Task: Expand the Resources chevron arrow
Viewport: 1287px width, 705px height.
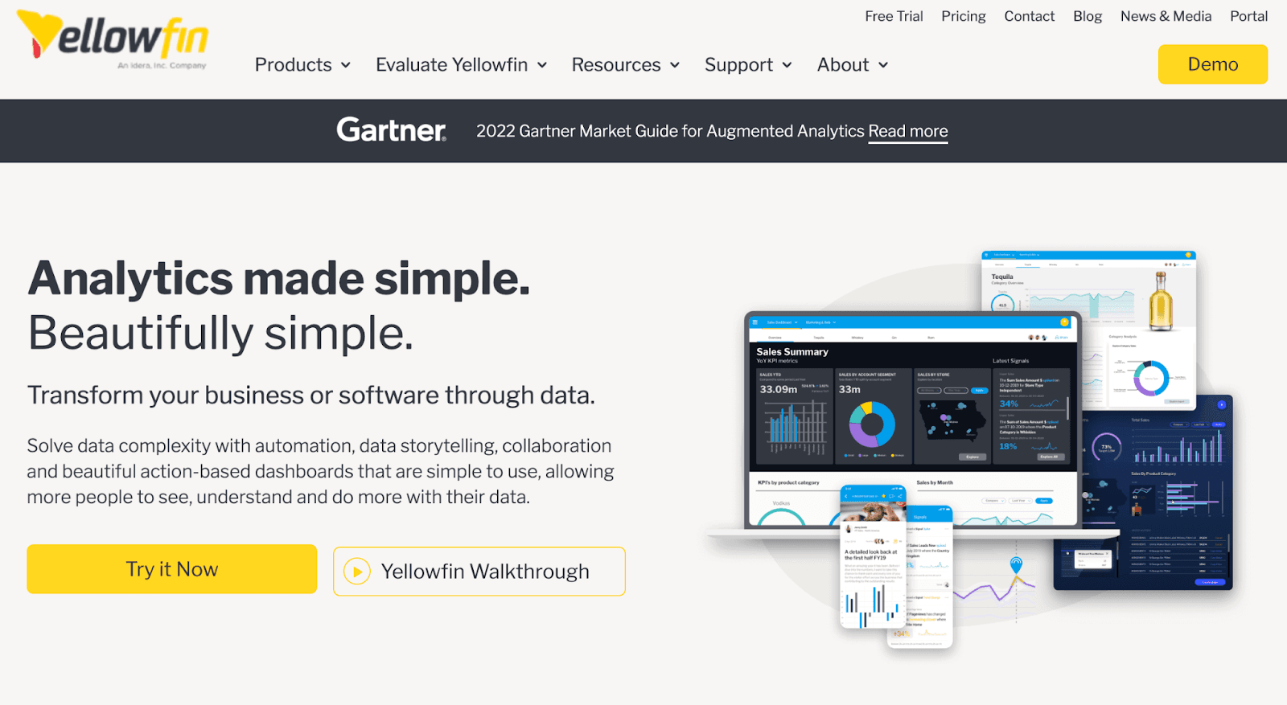Action: pyautogui.click(x=675, y=65)
